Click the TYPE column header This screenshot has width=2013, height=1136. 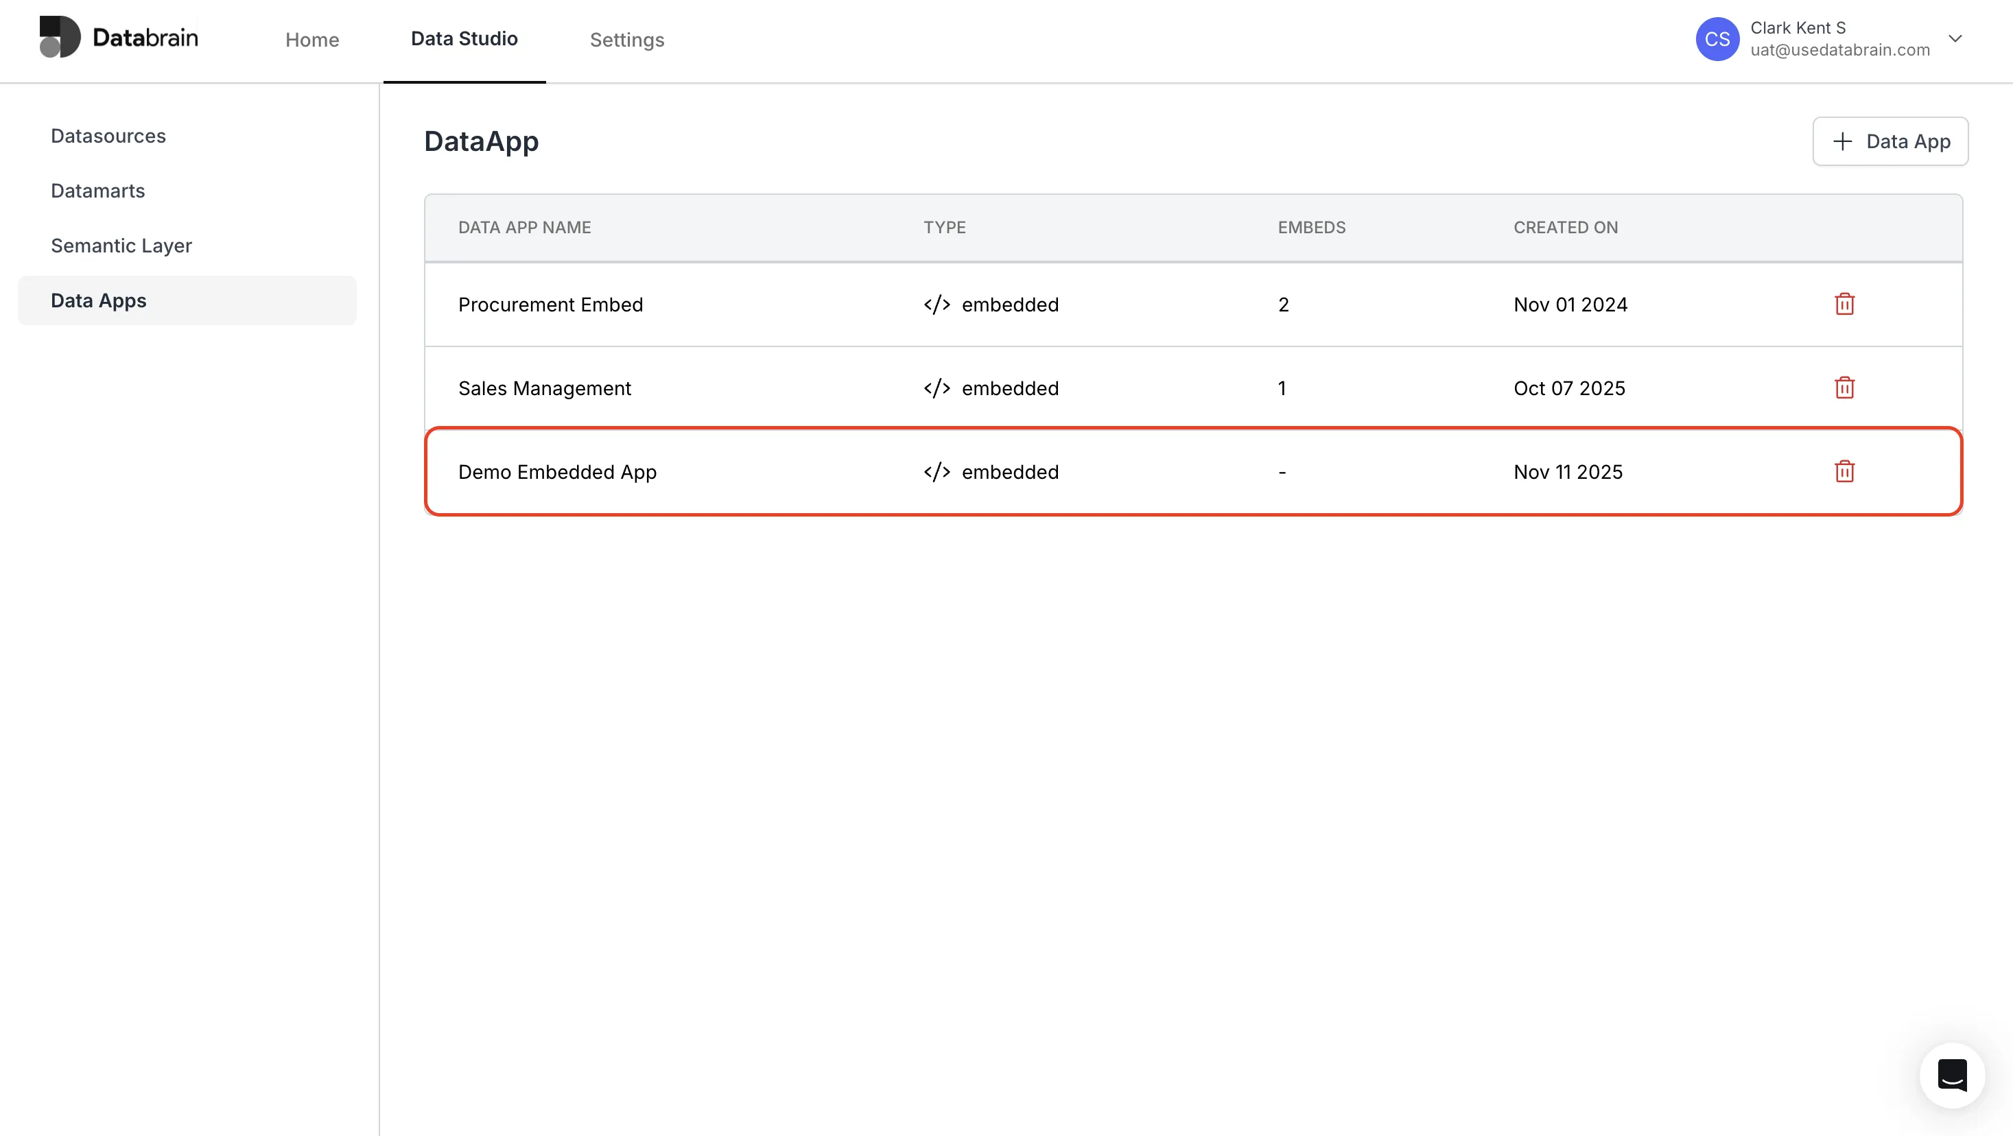(x=944, y=227)
